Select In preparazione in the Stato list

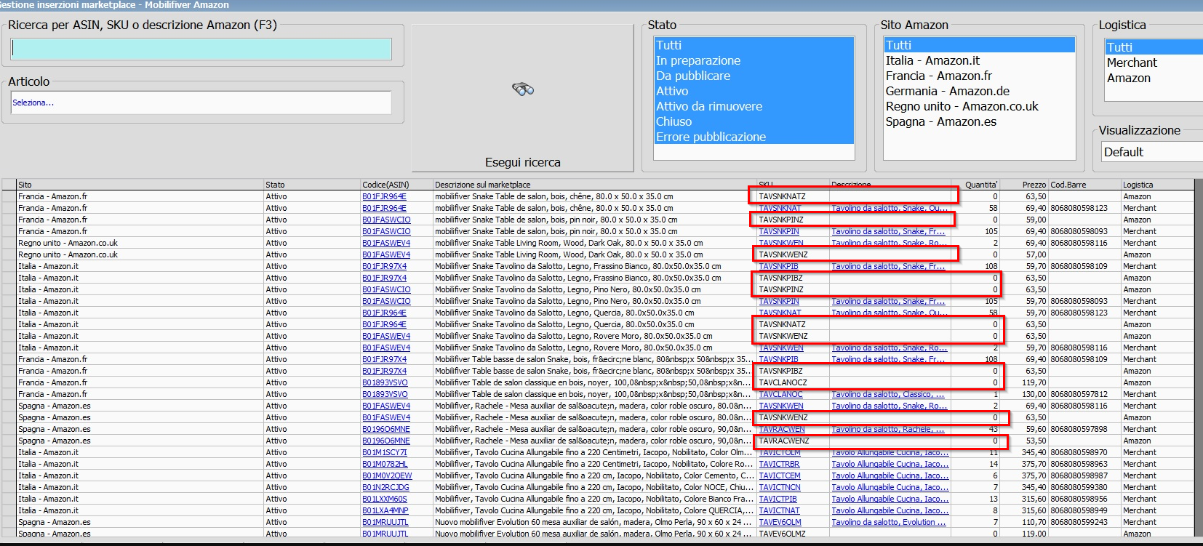[754, 60]
